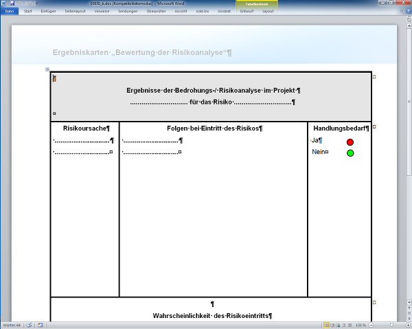412x329 pixels.
Task: Select the Überprüfen ribbon tab
Action: coord(156,11)
